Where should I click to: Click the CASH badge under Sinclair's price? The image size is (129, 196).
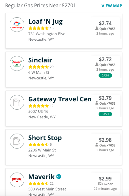pyautogui.click(x=105, y=76)
